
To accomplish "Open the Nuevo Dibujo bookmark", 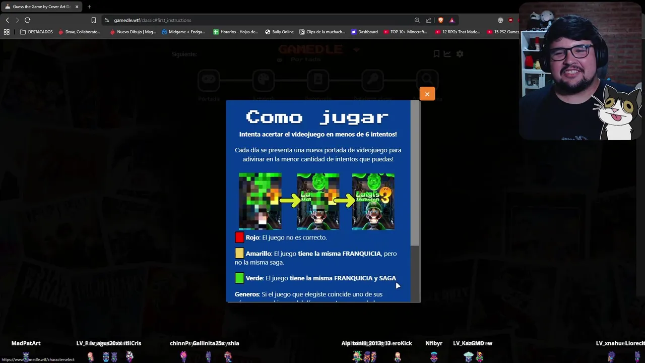I will 133,32.
